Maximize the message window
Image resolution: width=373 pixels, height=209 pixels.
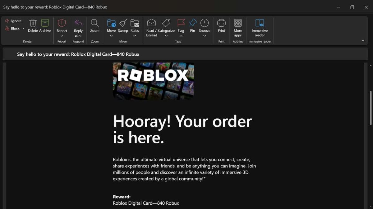352,7
